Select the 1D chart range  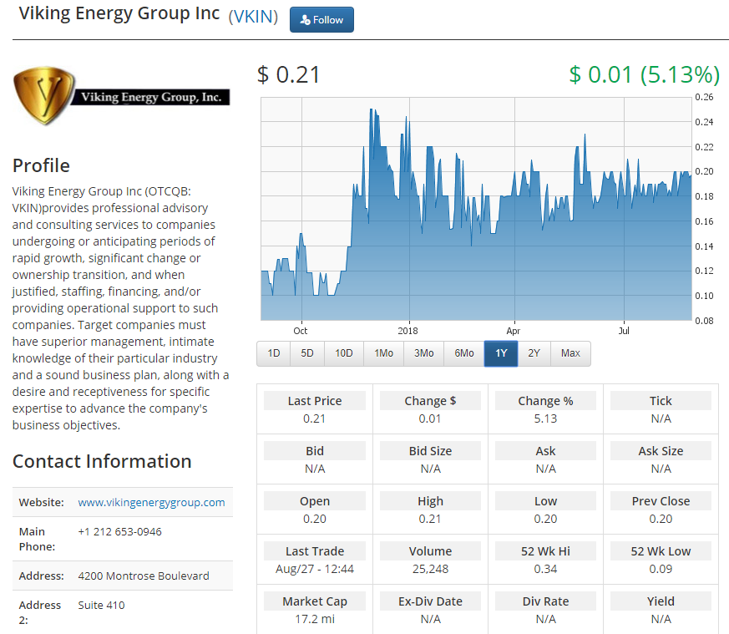(273, 353)
